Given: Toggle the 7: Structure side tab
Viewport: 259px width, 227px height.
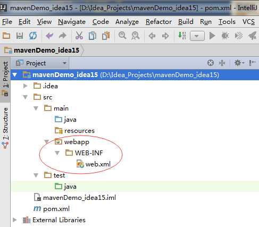Looking at the screenshot, I should pos(5,128).
